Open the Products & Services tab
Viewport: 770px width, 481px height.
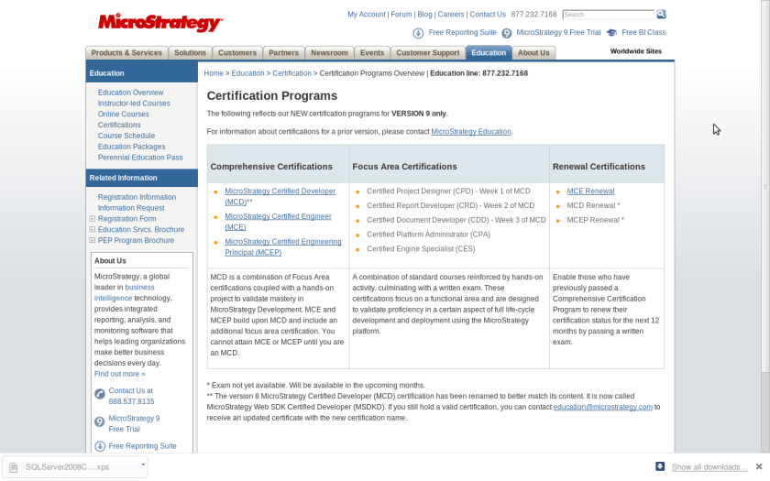pos(126,53)
